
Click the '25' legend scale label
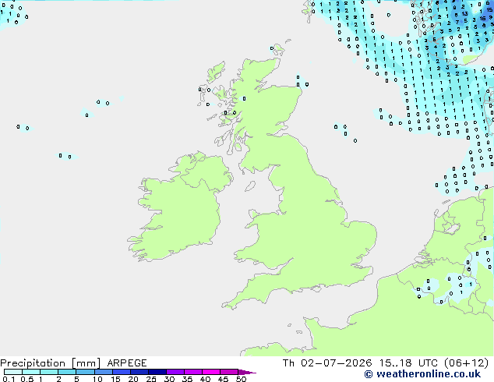click(x=151, y=379)
